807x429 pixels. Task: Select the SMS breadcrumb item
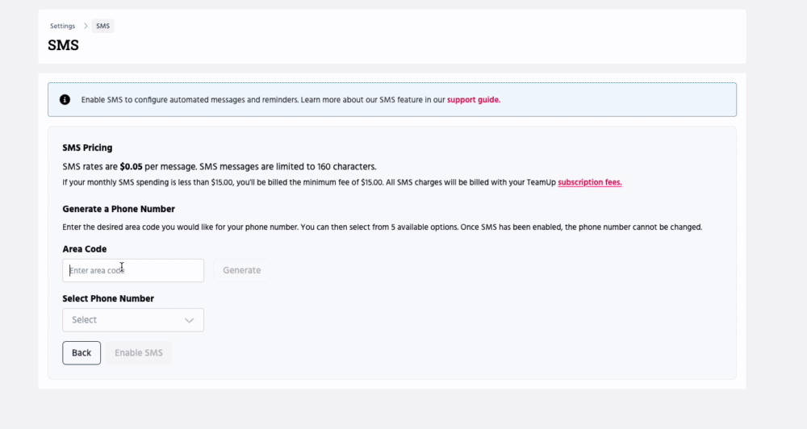click(102, 27)
